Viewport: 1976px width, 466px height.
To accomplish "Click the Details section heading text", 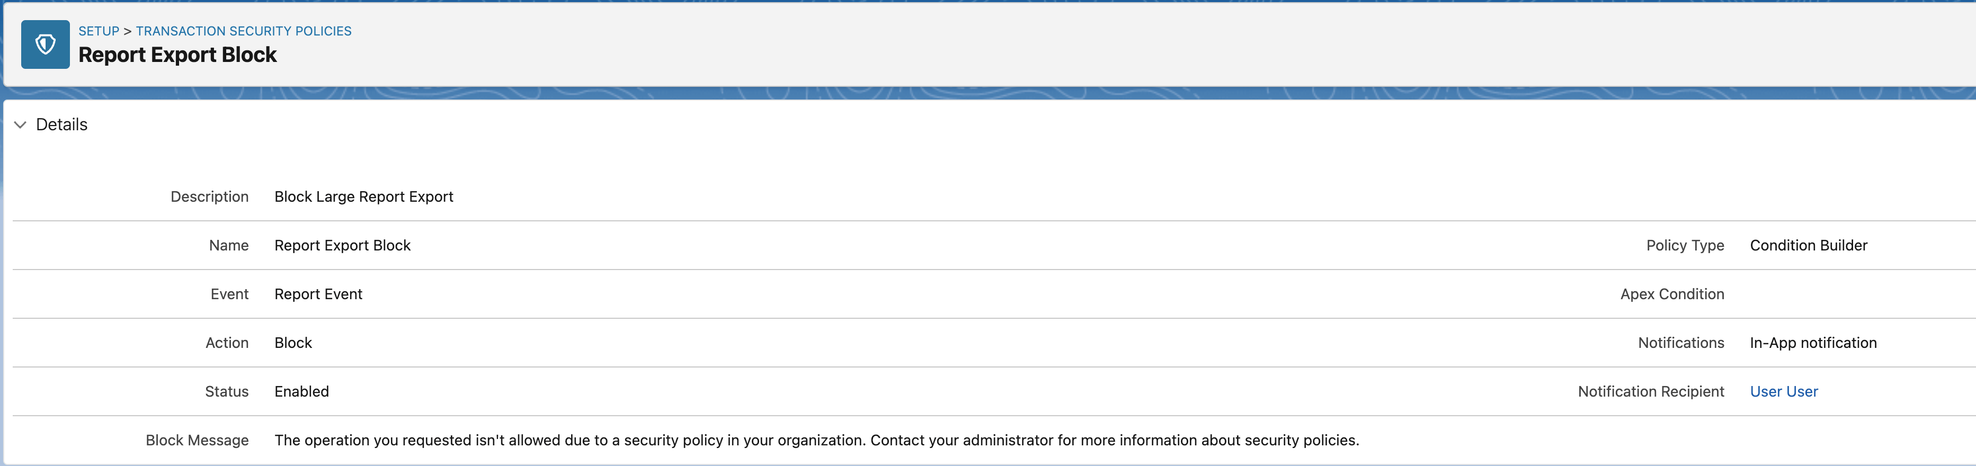I will click(61, 125).
